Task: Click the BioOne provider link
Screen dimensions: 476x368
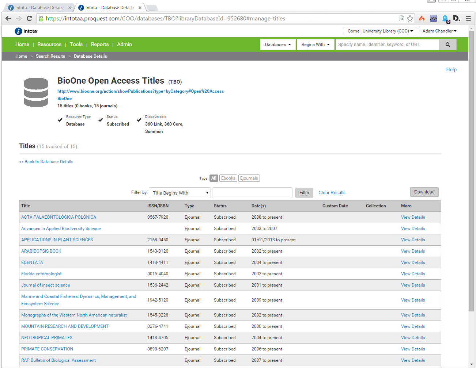Action: pyautogui.click(x=64, y=99)
